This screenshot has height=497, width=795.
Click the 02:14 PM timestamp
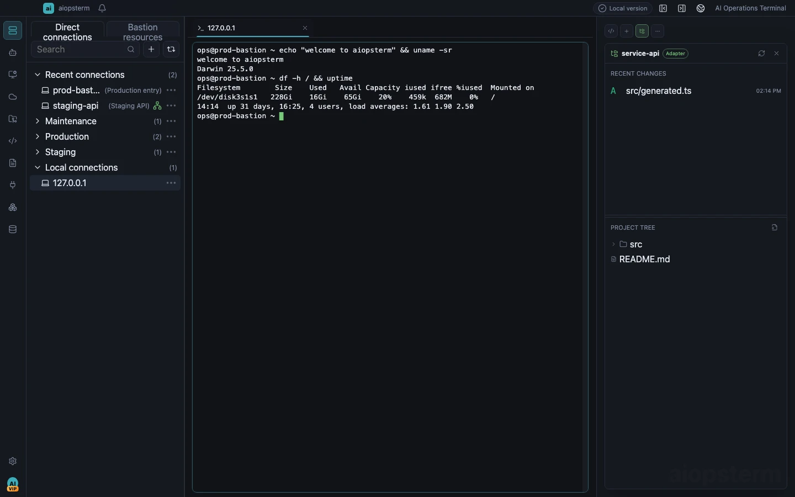(x=768, y=91)
